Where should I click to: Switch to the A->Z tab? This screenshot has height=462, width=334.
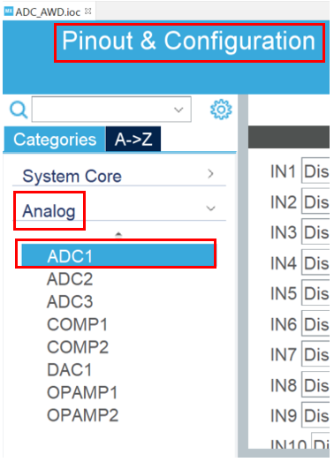[x=133, y=139]
